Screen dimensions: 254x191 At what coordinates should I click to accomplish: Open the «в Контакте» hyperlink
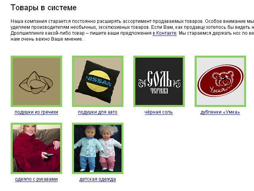tap(165, 33)
